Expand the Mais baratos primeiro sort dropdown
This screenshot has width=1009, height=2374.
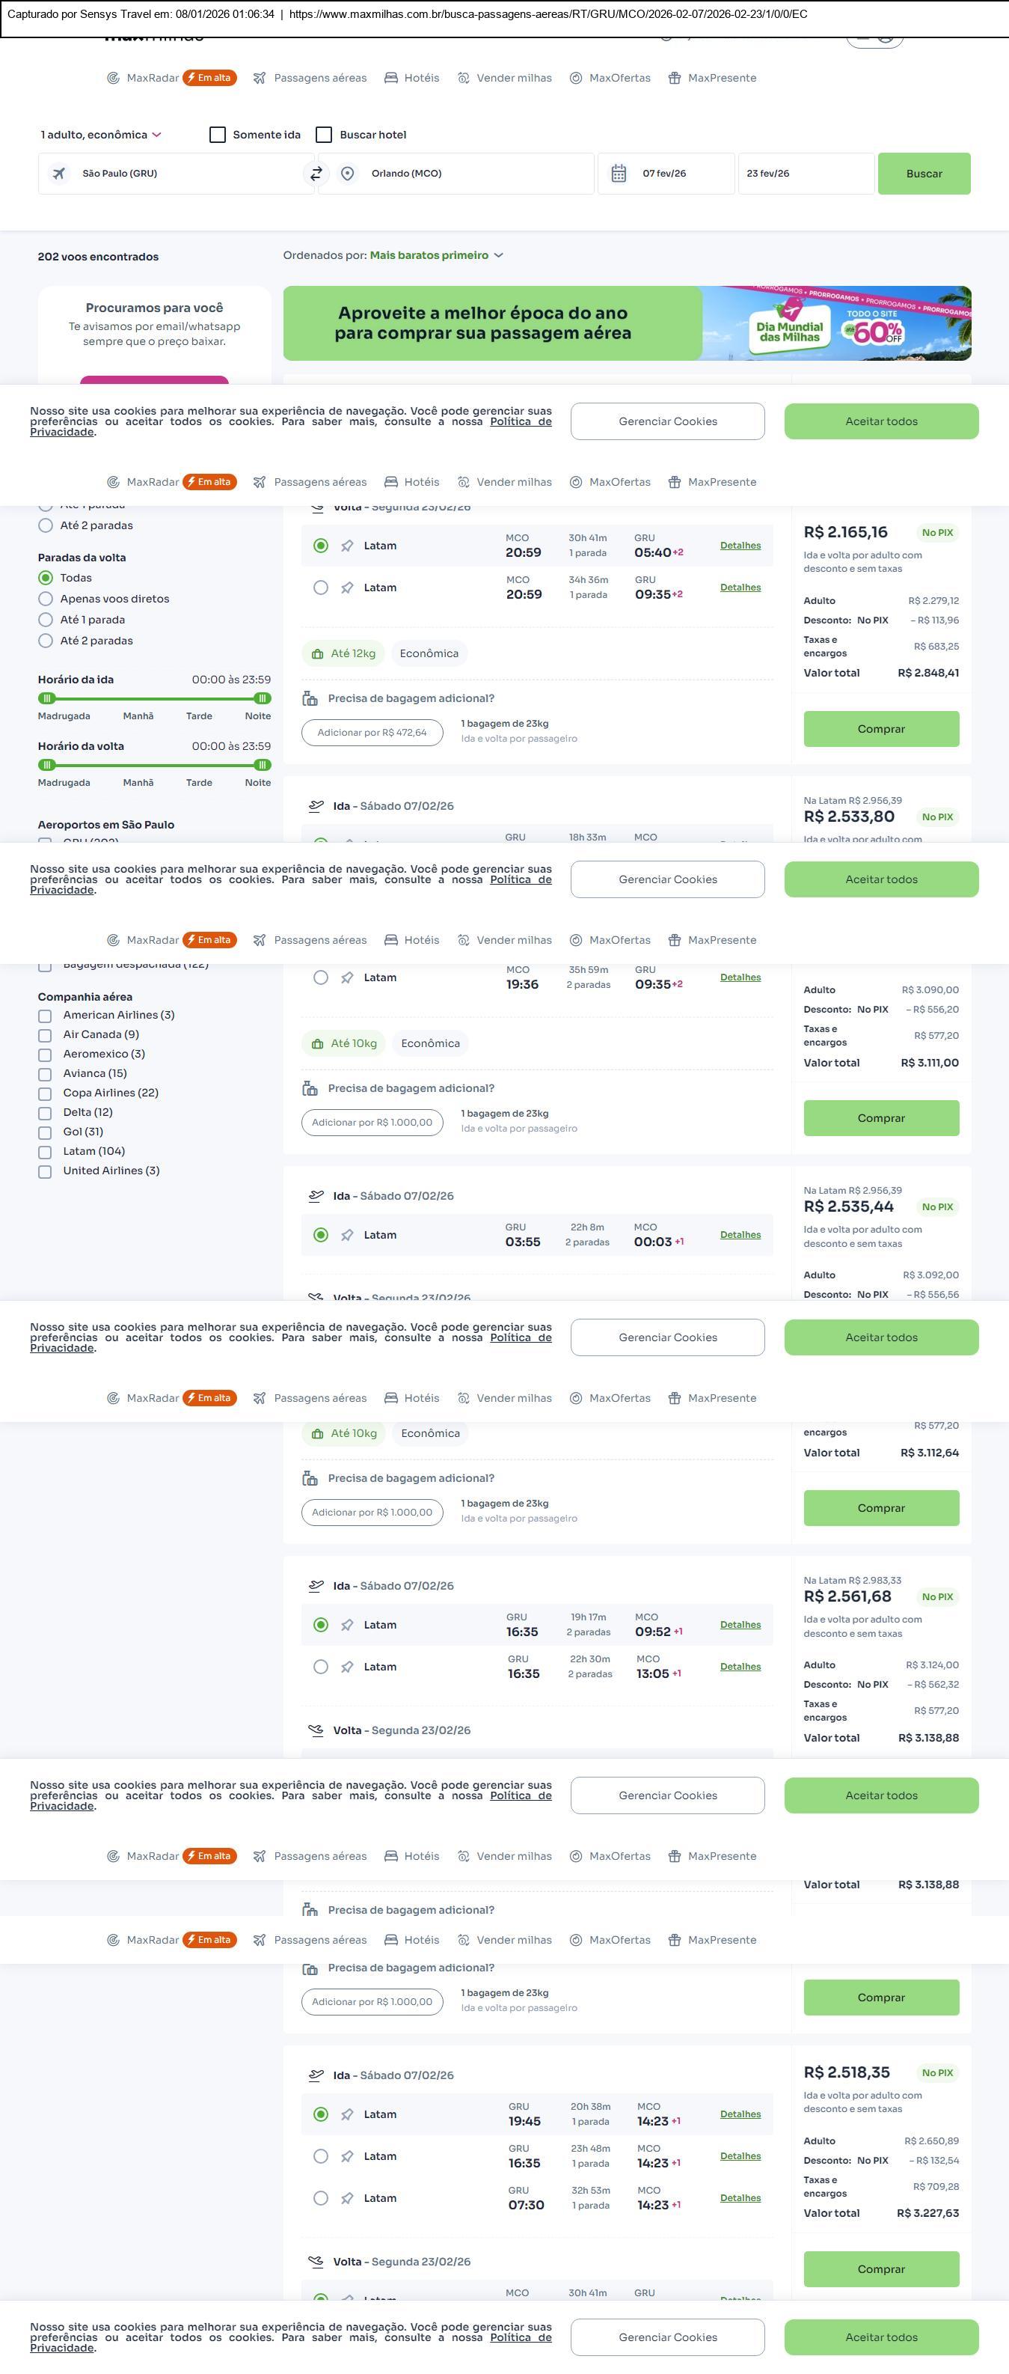[x=435, y=255]
